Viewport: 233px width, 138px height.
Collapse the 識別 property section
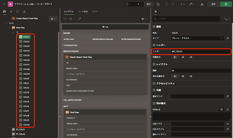point(154,27)
